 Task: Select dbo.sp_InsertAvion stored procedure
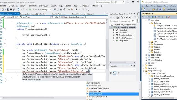click(161, 84)
